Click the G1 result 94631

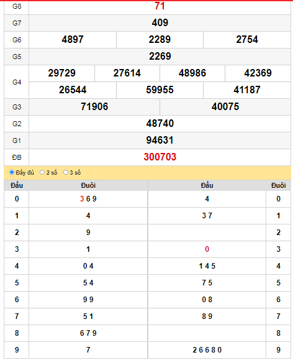[160, 141]
